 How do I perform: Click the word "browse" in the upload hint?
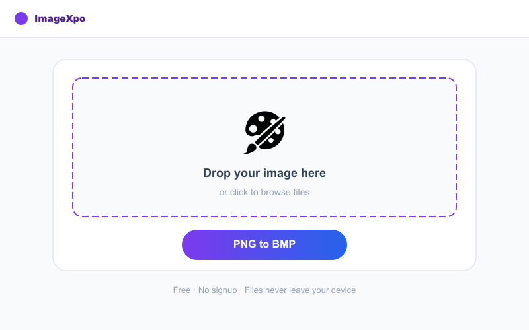pyautogui.click(x=275, y=192)
